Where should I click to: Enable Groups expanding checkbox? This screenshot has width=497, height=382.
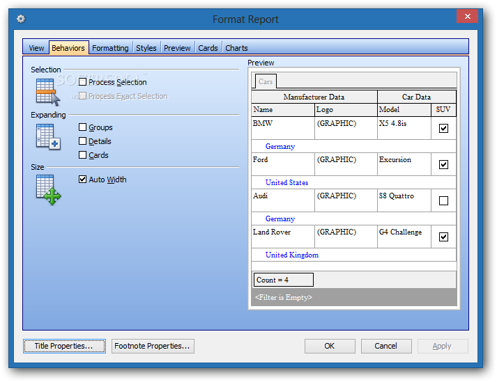(82, 127)
